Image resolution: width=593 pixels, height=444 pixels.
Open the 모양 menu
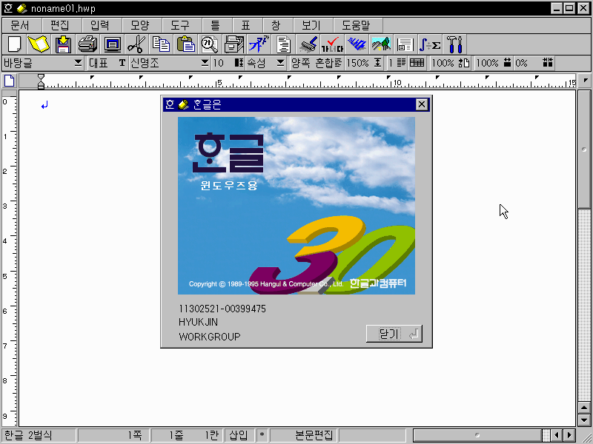pyautogui.click(x=140, y=25)
